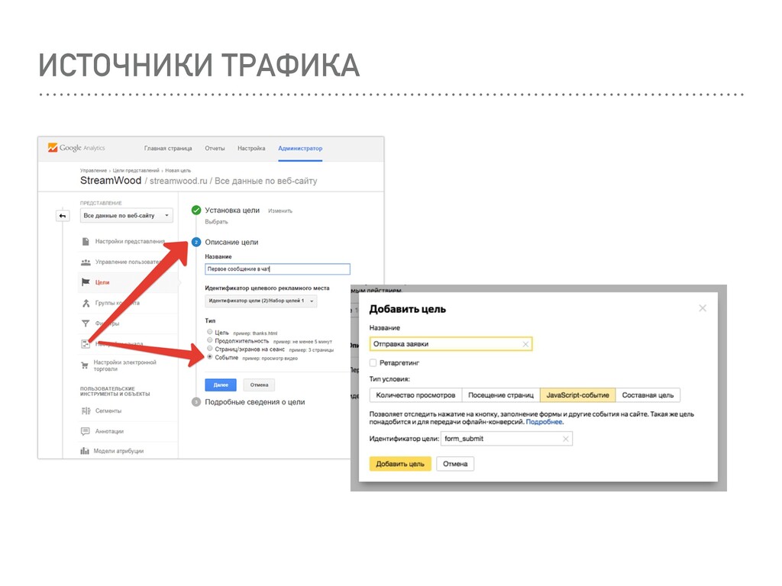Enable the Ретаргетинг checkbox
The width and height of the screenshot is (782, 586).
pos(373,362)
